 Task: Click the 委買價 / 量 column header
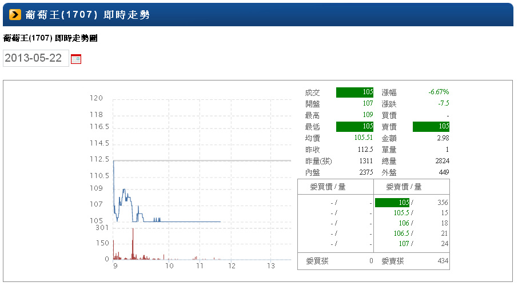pyautogui.click(x=328, y=187)
